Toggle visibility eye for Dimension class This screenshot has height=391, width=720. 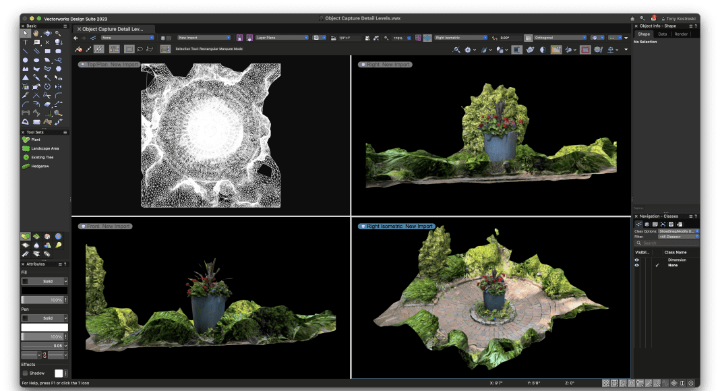[636, 260]
